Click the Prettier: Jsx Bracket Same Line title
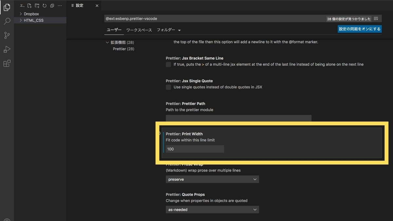Viewport: 393px width, 221px height. click(x=195, y=58)
